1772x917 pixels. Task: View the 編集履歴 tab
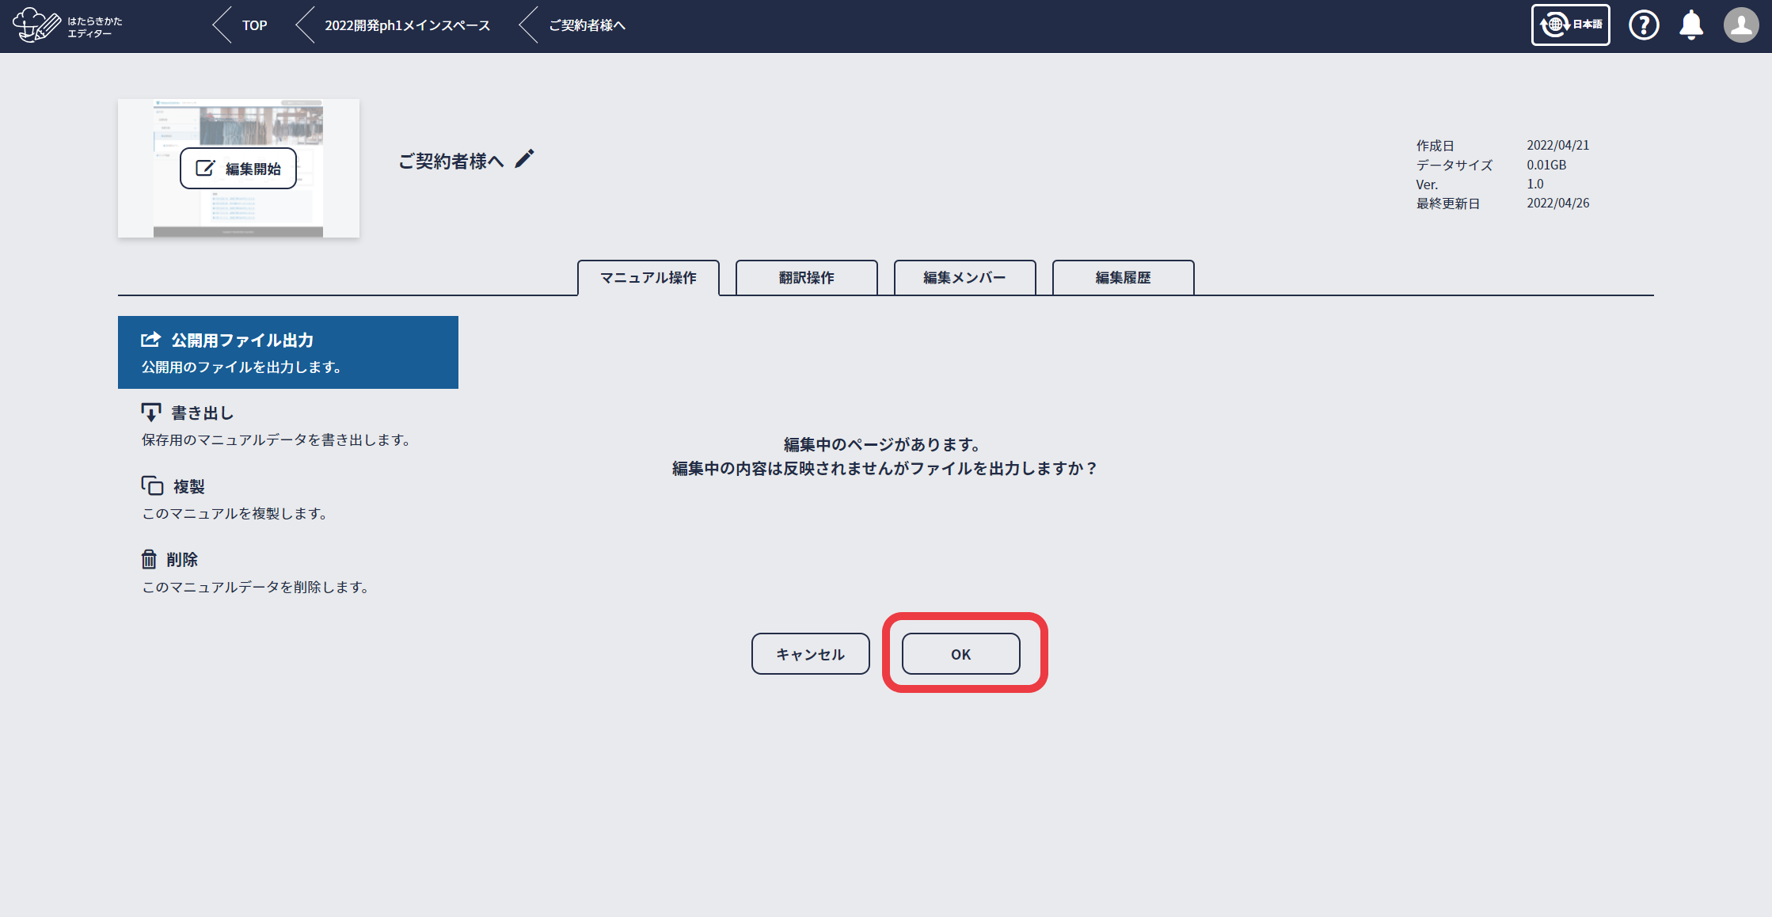tap(1123, 278)
